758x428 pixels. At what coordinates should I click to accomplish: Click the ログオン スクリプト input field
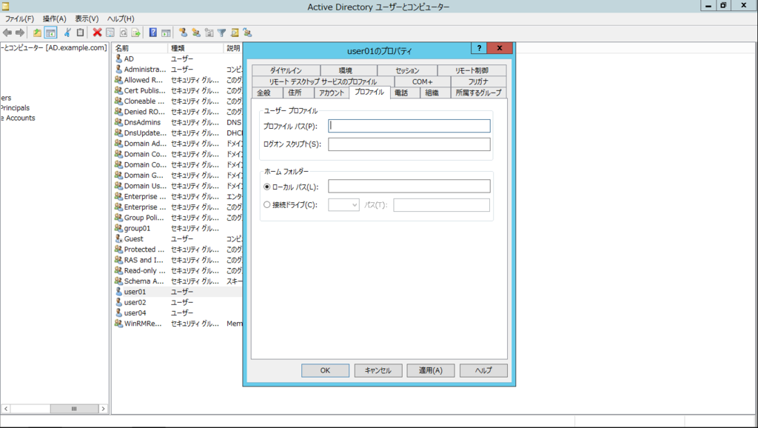click(x=409, y=144)
